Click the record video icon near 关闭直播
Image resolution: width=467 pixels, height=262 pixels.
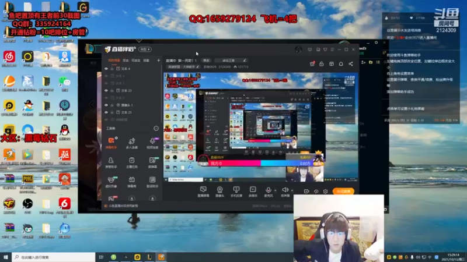(x=306, y=192)
